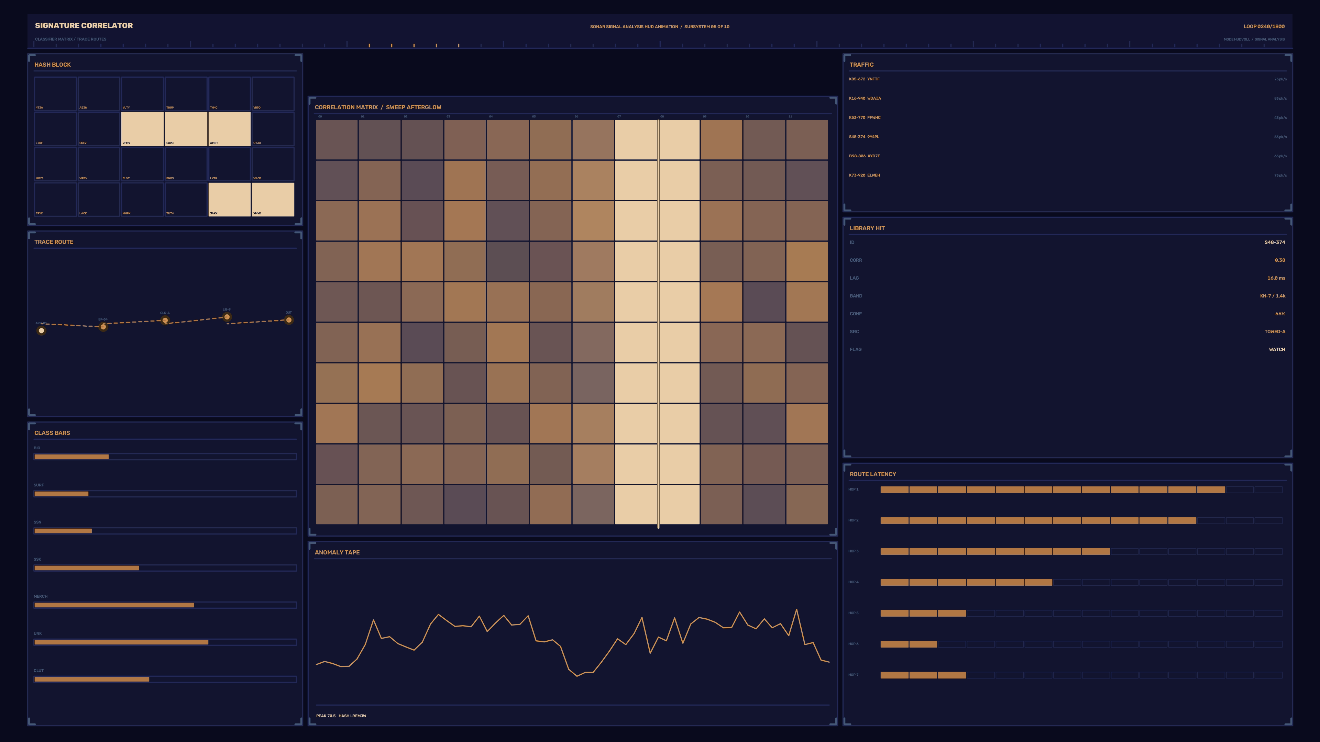
Task: Click the LACK hash cell
Action: pos(99,199)
